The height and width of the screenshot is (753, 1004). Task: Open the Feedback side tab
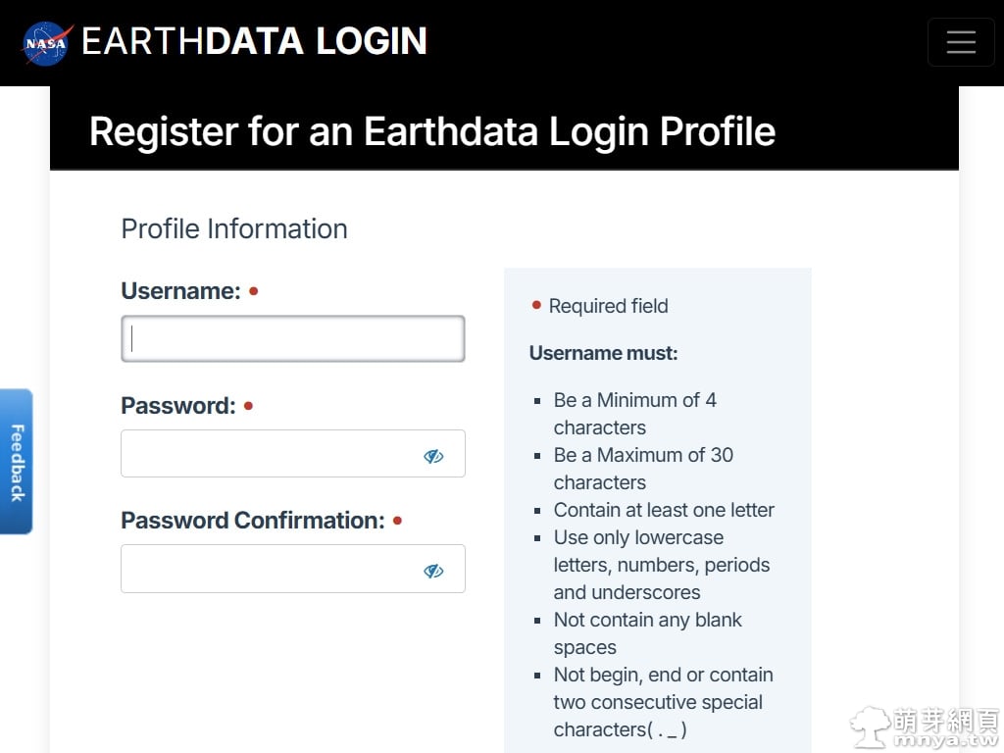coord(17,462)
